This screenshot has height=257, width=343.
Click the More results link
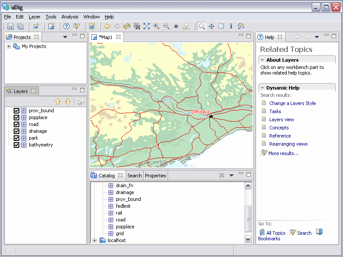[283, 153]
